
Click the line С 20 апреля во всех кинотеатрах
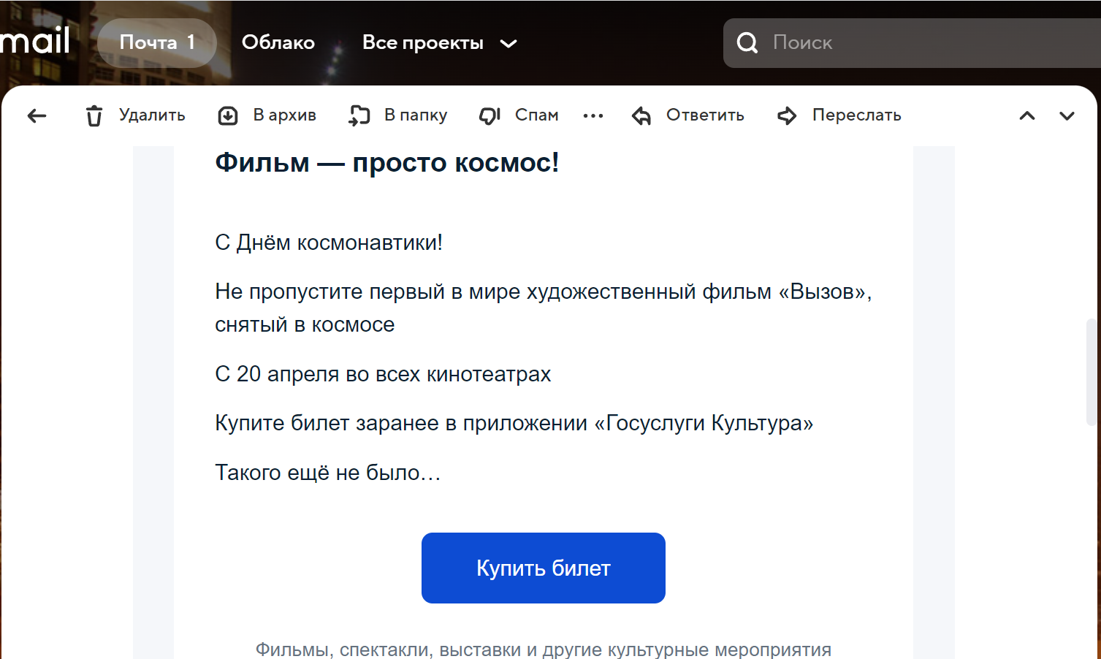tap(383, 374)
